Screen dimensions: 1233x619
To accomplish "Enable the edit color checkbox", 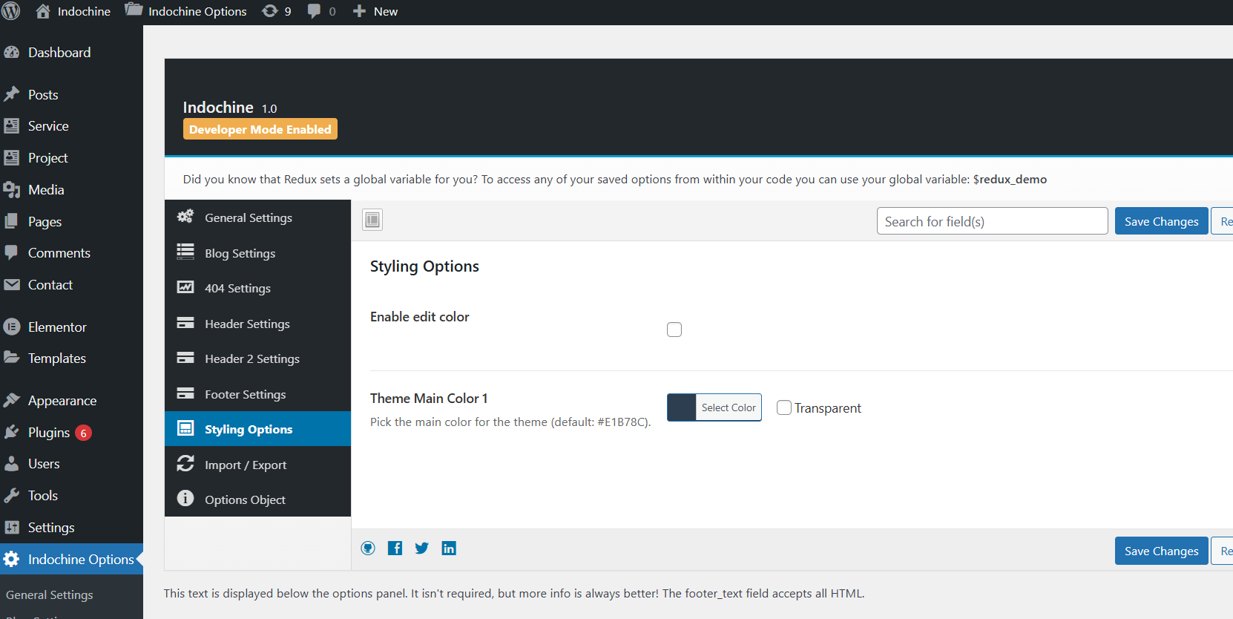I will pos(674,330).
